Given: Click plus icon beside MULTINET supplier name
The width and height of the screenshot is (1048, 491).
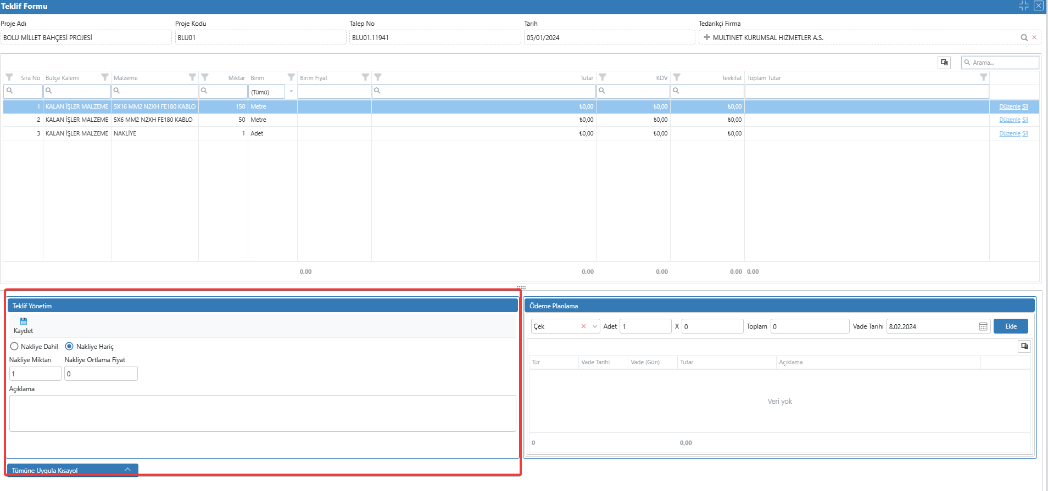Looking at the screenshot, I should 707,38.
